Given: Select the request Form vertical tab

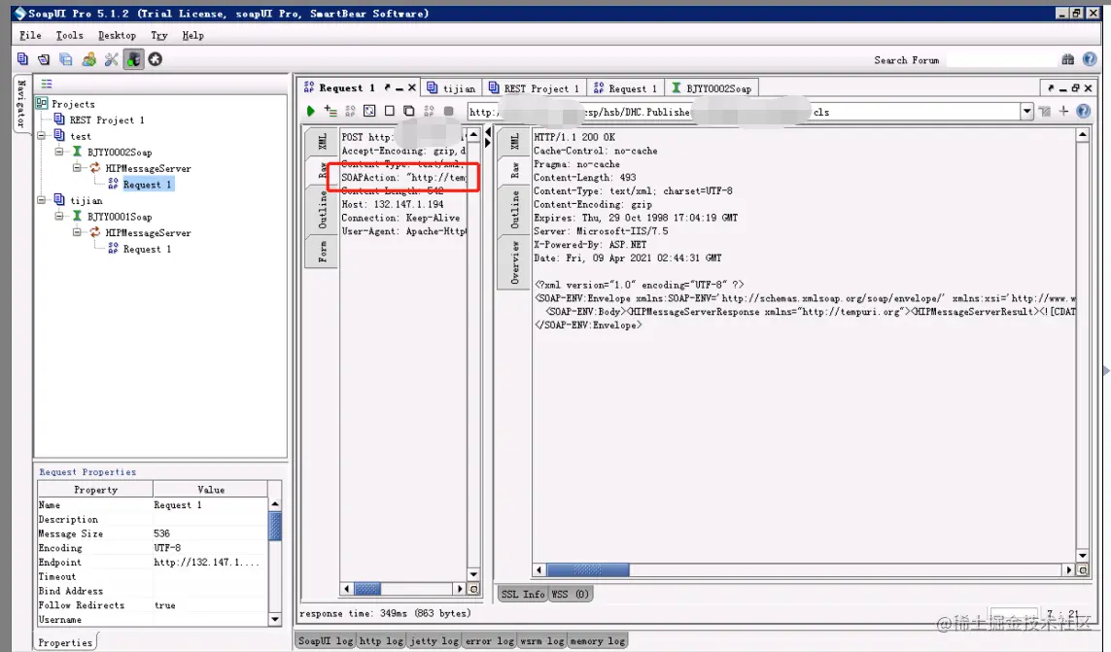Looking at the screenshot, I should tap(322, 252).
